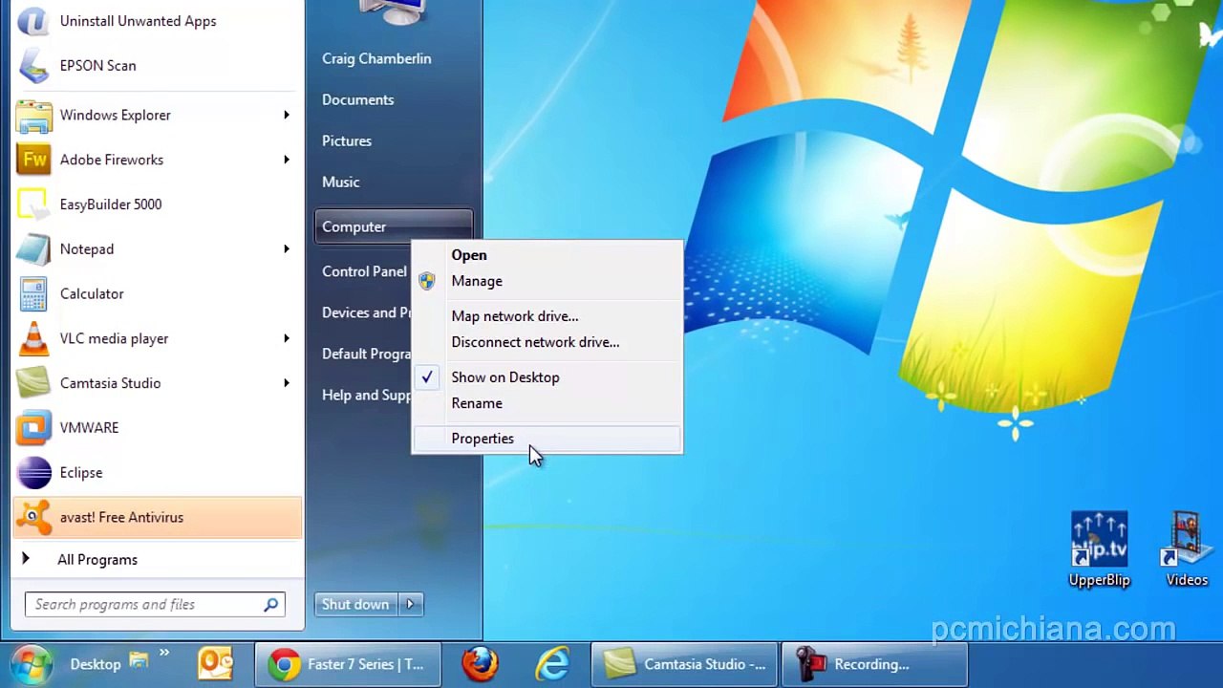This screenshot has width=1223, height=688.
Task: Open Craig Chamberlin user folder link
Action: [376, 58]
